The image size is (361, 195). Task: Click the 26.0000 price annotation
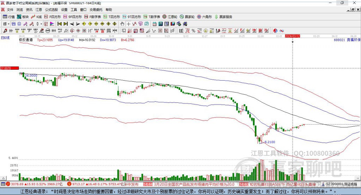[x=31, y=75]
